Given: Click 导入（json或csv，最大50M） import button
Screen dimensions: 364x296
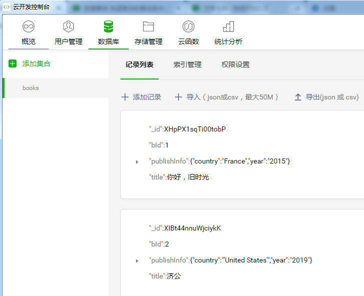Looking at the screenshot, I should (x=232, y=97).
